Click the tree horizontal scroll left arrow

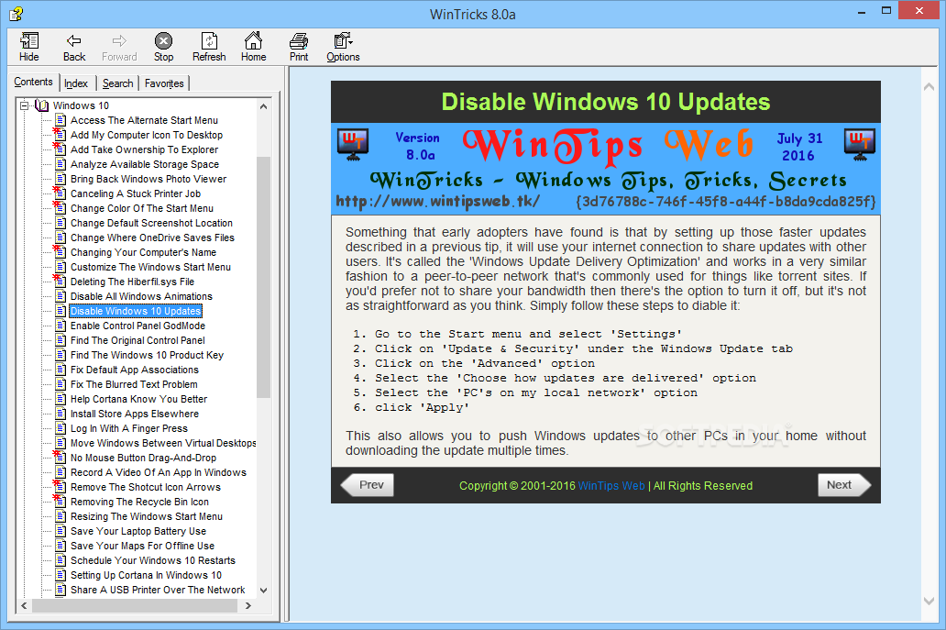24,605
